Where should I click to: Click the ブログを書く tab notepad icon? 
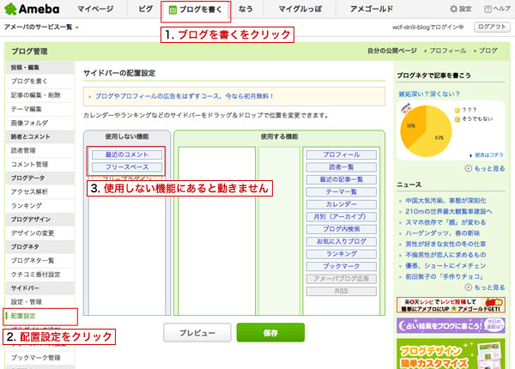point(173,10)
